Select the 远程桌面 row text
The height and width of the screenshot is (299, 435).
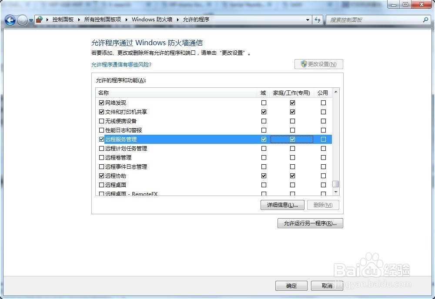(x=116, y=185)
